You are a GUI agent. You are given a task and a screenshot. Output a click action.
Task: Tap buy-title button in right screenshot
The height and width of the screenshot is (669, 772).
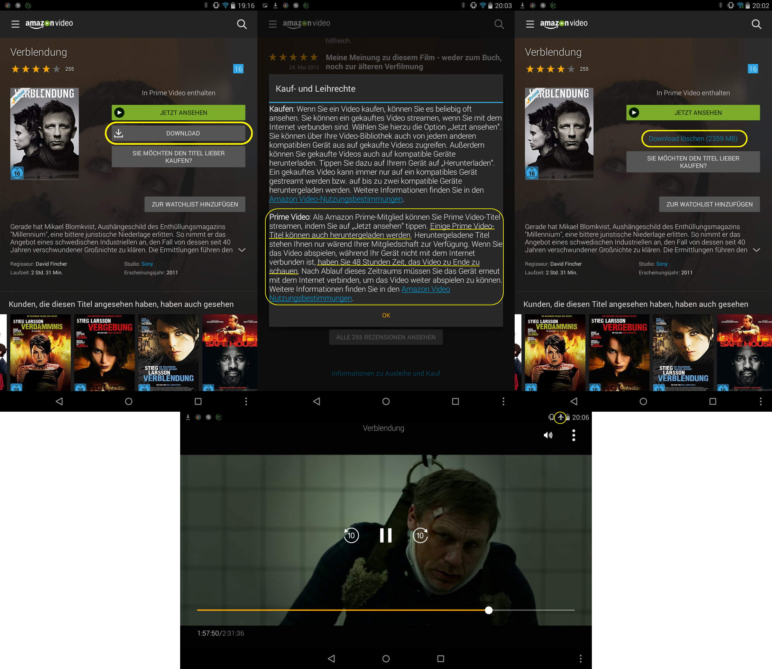pos(693,162)
